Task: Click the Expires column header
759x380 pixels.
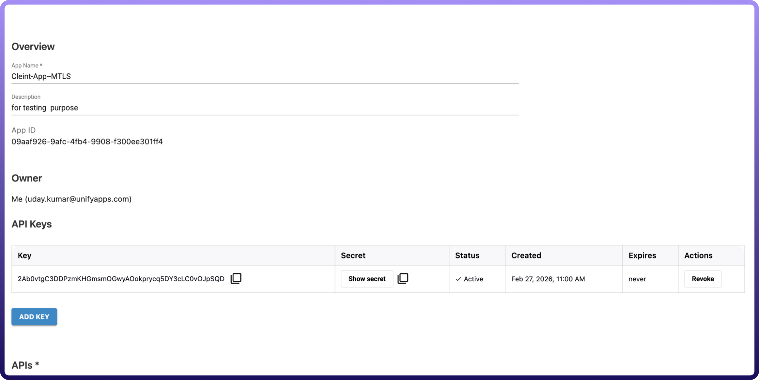Action: pyautogui.click(x=642, y=255)
